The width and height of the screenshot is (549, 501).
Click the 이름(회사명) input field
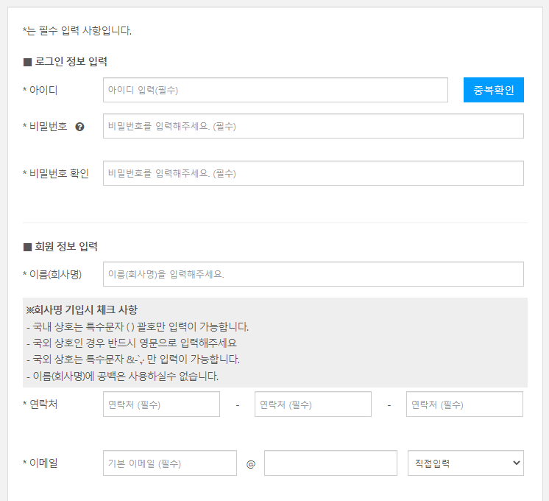click(313, 274)
